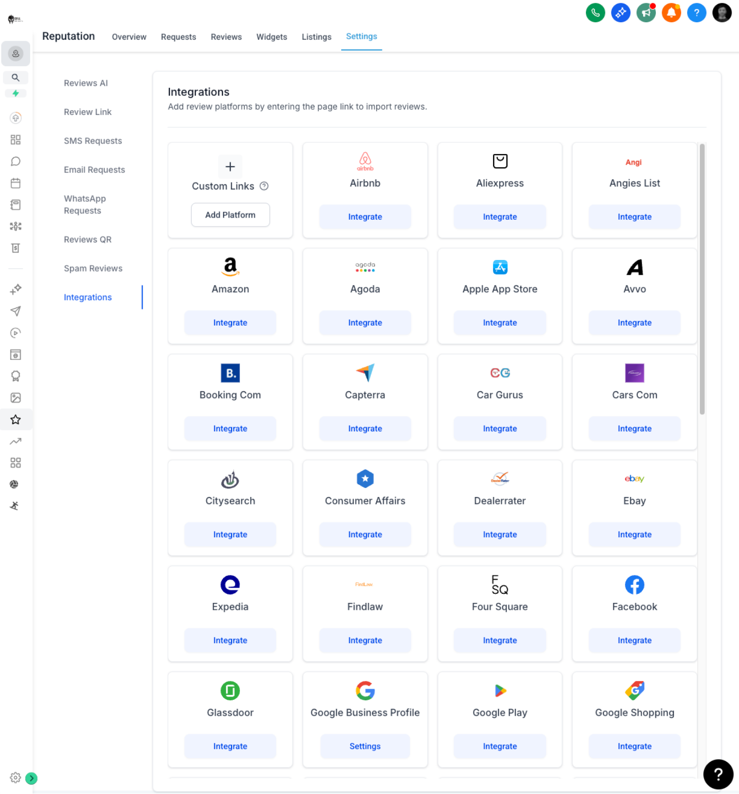
Task: Click the plus icon for Custom Links
Action: [x=230, y=167]
